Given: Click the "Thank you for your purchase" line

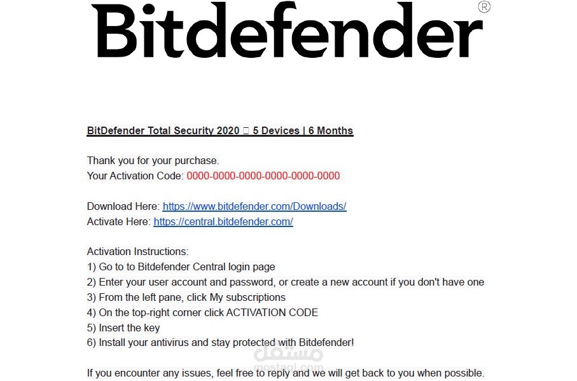Looking at the screenshot, I should point(153,161).
